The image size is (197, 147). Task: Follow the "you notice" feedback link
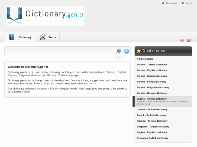(x=90, y=83)
